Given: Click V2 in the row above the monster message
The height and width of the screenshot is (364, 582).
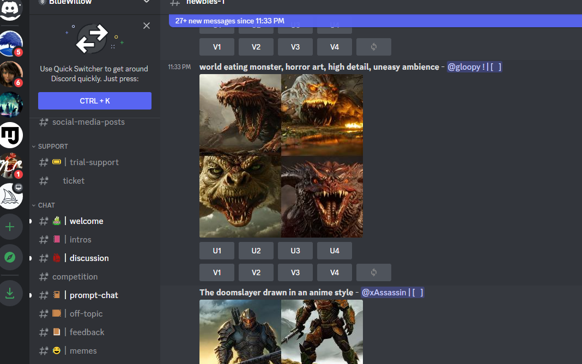Looking at the screenshot, I should click(x=256, y=47).
